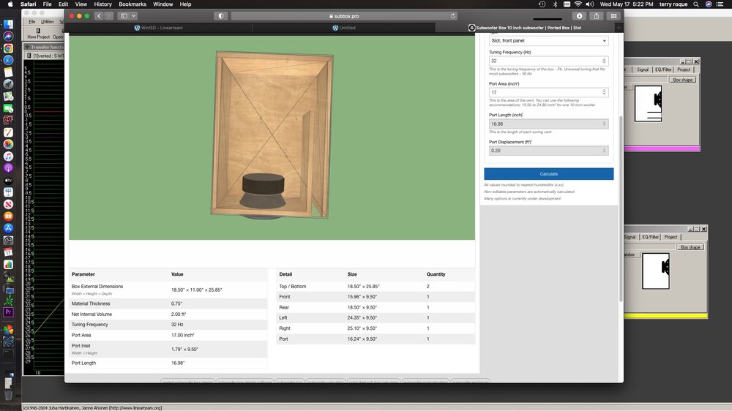The height and width of the screenshot is (411, 732).
Task: Add a new Safari tab
Action: [619, 28]
